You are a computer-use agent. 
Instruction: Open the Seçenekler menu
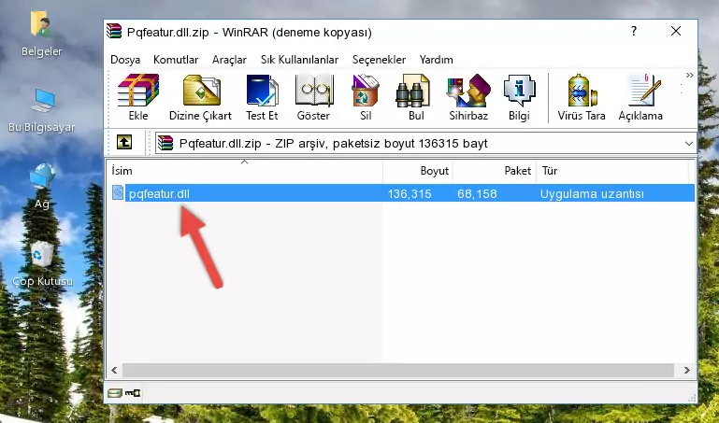pyautogui.click(x=379, y=60)
